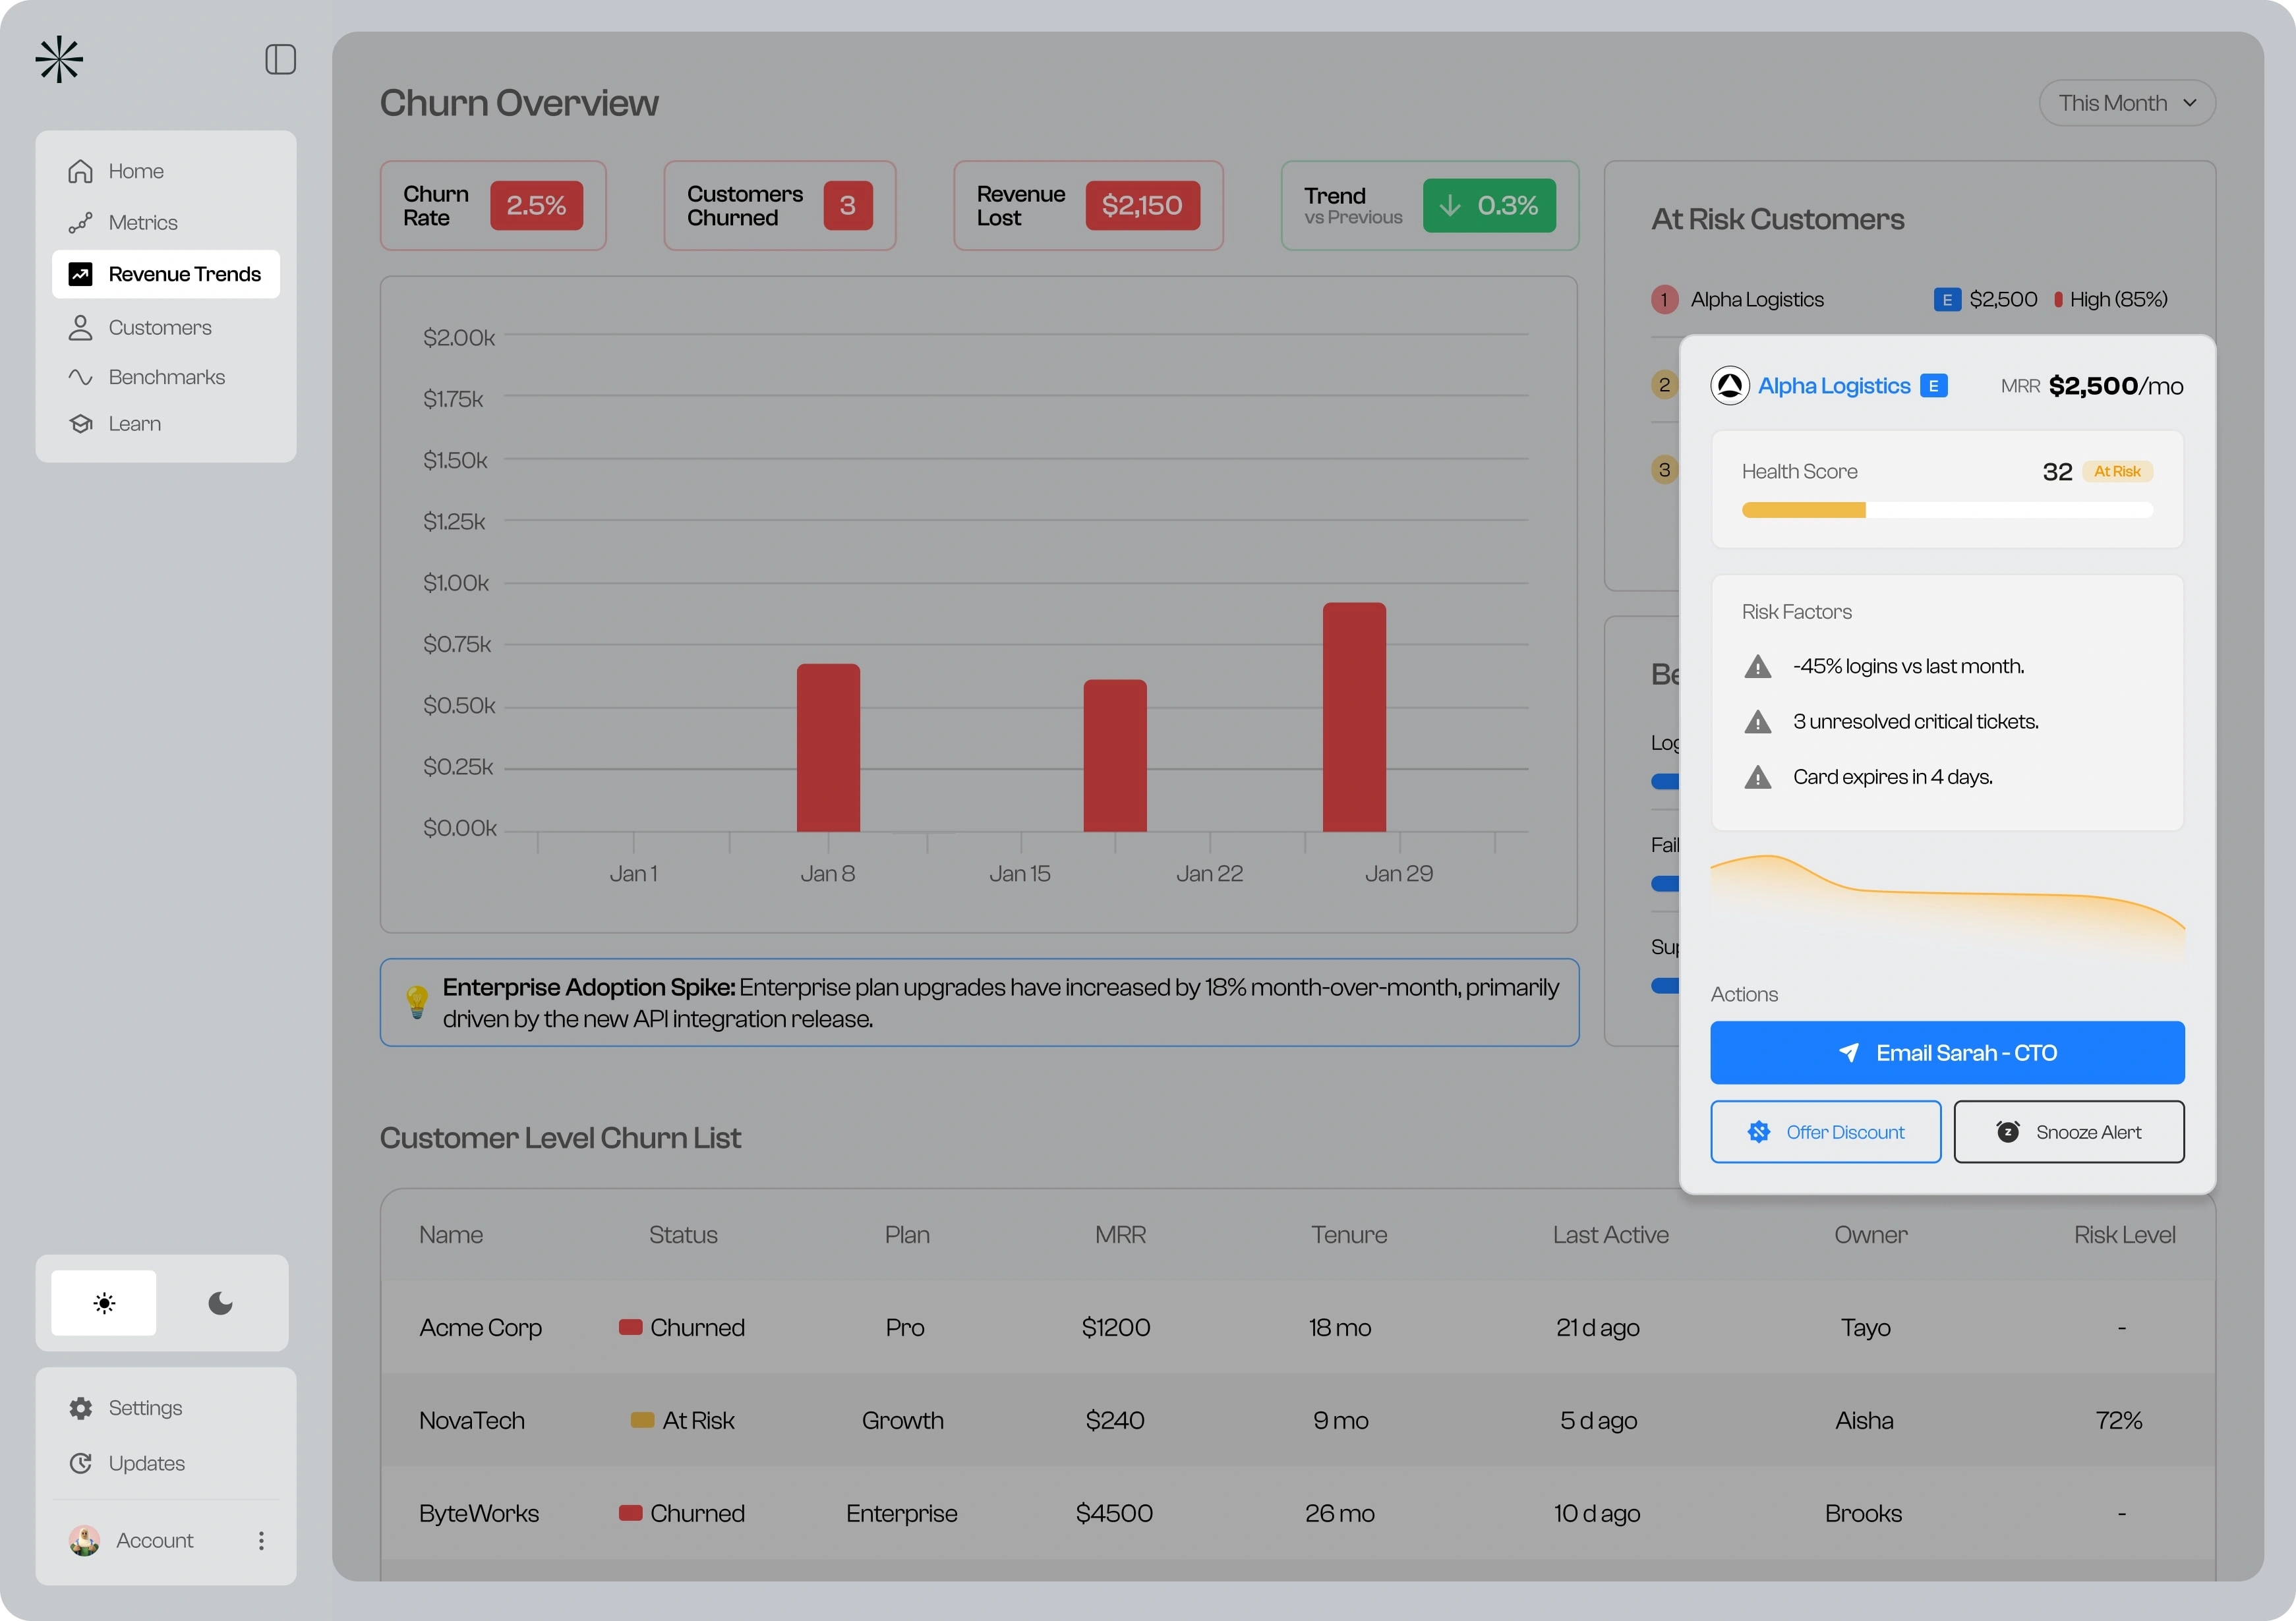Image resolution: width=2296 pixels, height=1621 pixels.
Task: Open Customers in sidebar
Action: point(160,327)
